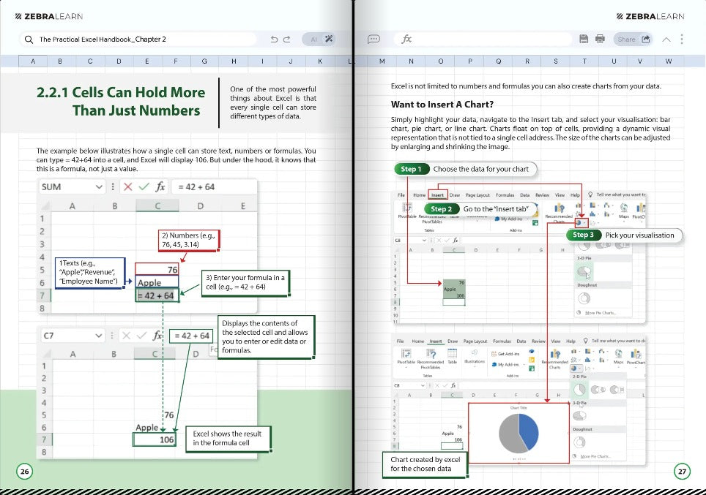706x495 pixels.
Task: Click the cell showing 76 in the SUM example
Action: pos(157,269)
